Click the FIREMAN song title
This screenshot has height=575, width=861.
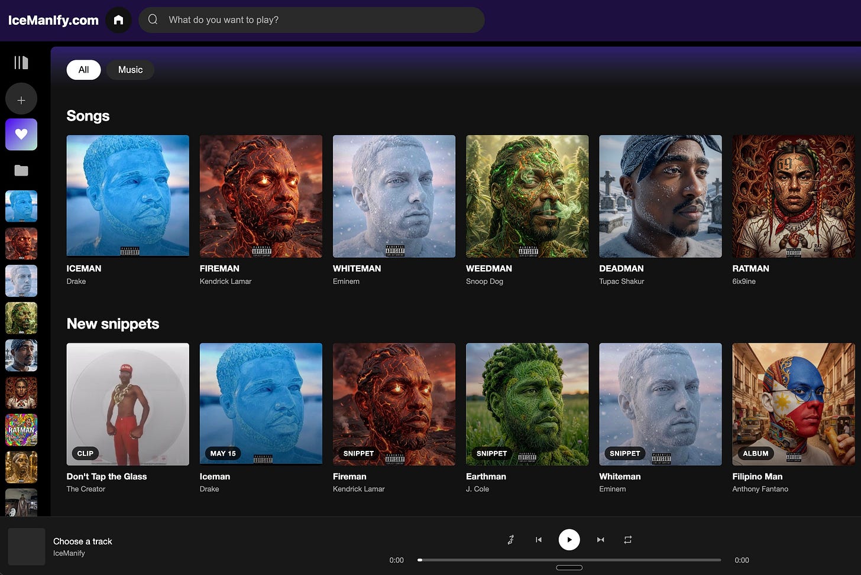coord(219,268)
